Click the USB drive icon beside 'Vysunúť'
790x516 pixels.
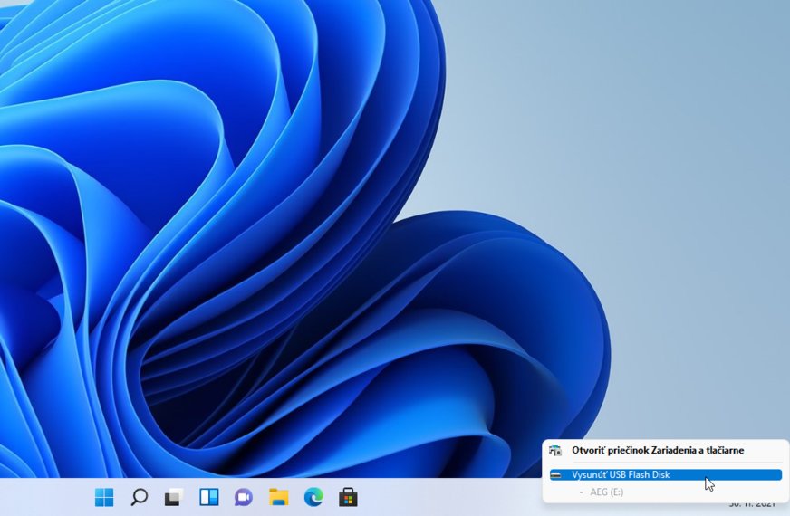[555, 474]
